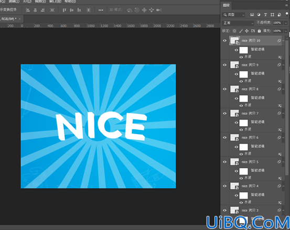Open the 类型 layer filter dropdown
The height and width of the screenshot is (230, 290).
233,15
